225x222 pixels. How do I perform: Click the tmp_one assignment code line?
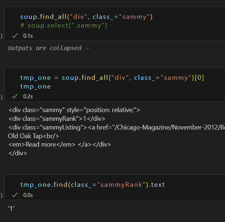pos(112,78)
